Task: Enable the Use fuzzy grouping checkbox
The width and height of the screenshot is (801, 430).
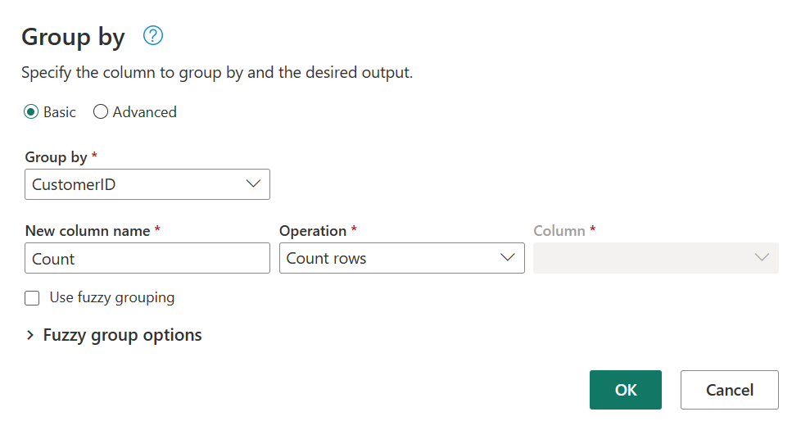Action: point(32,298)
